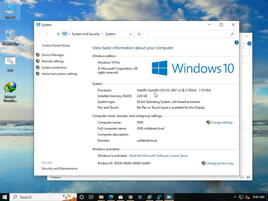Open Security and Maintenance link
The image size is (268, 201).
[59, 169]
